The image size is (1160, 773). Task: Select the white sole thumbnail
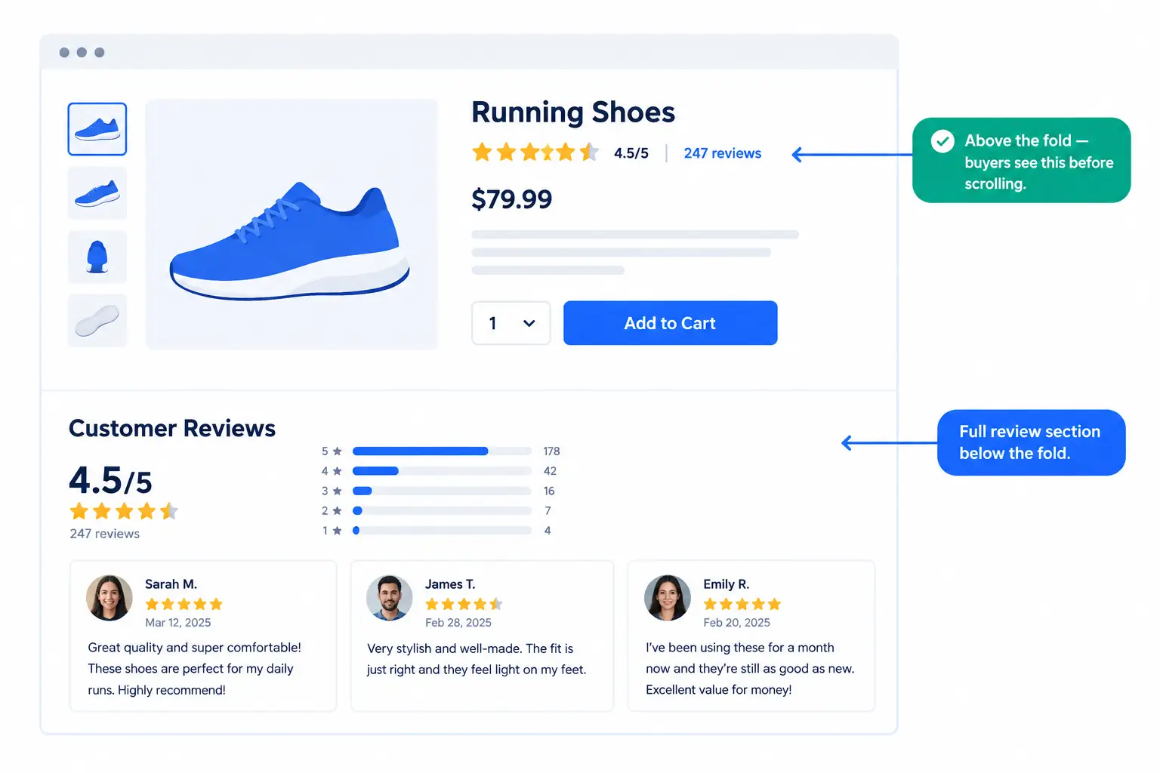(97, 321)
